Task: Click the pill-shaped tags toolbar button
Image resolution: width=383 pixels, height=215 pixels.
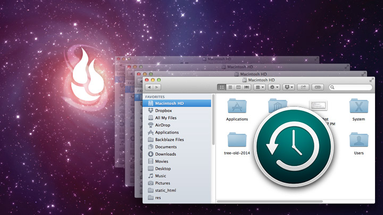Action: (x=318, y=87)
